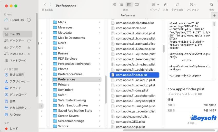The width and height of the screenshot is (218, 132).
Task: Expand the Photos folder chevron
Action: [x=100, y=69]
